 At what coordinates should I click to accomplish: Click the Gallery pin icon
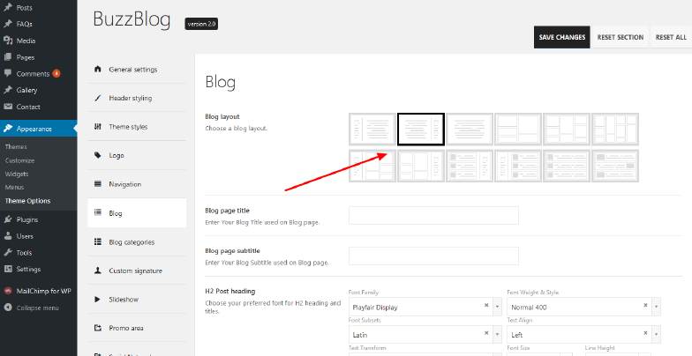pyautogui.click(x=8, y=90)
